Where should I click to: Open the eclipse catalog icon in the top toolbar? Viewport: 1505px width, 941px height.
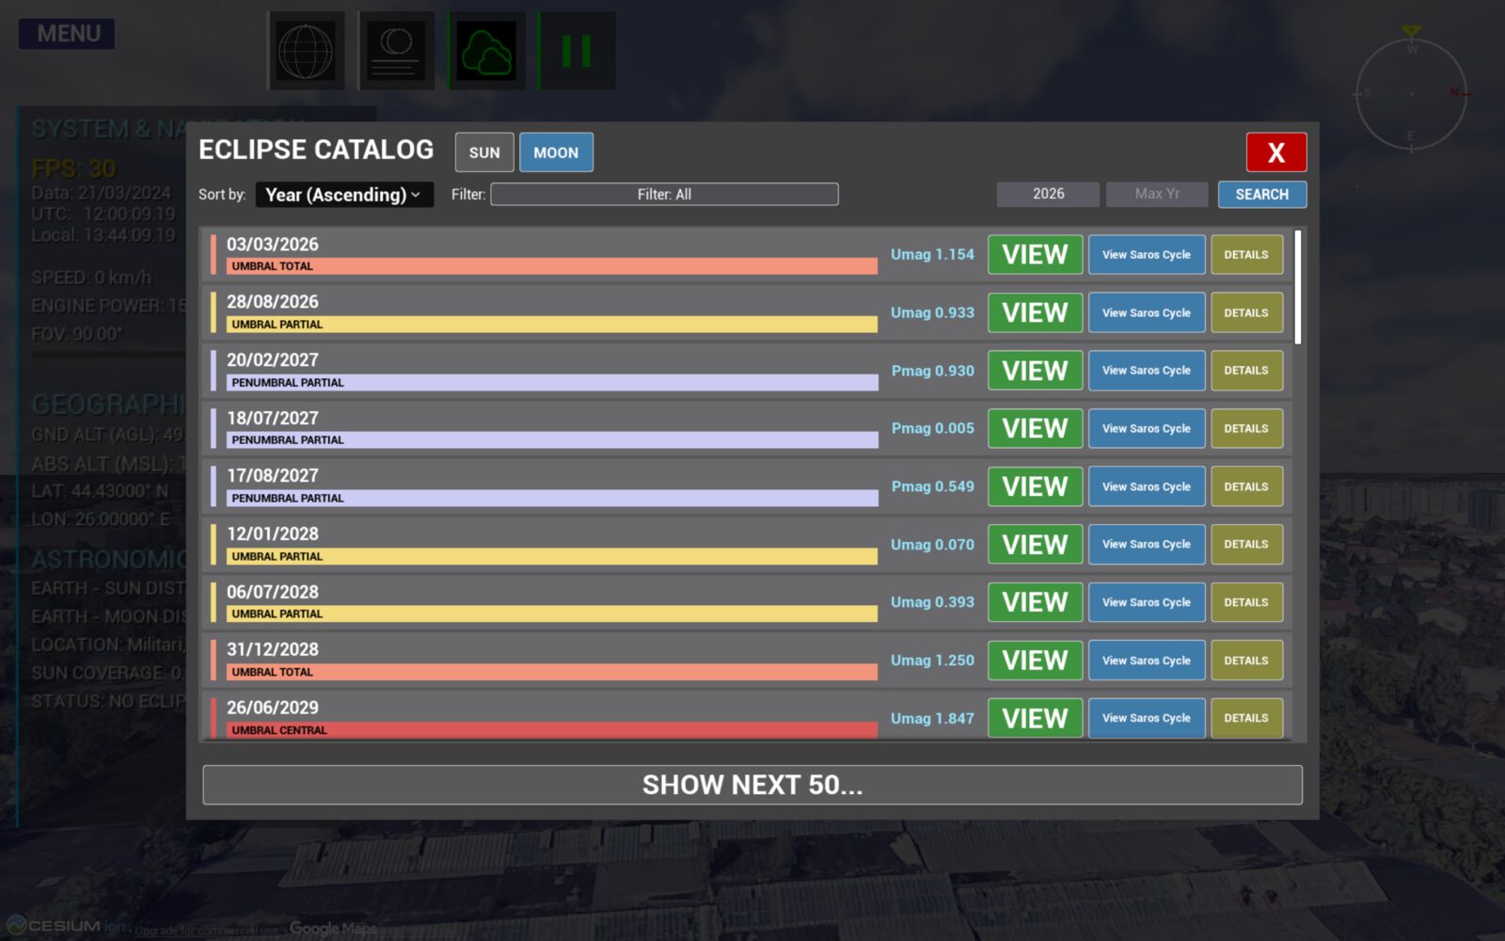coord(396,51)
